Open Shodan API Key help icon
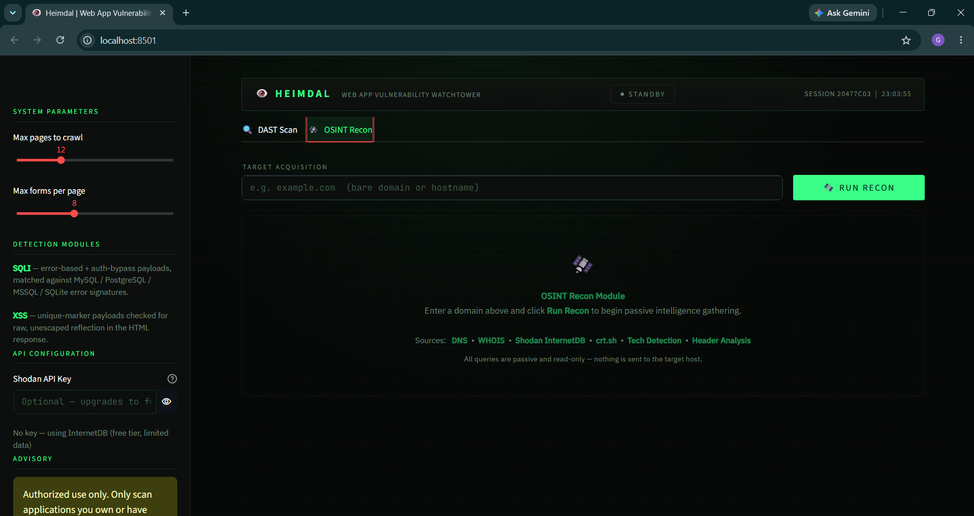The height and width of the screenshot is (516, 974). click(x=172, y=379)
